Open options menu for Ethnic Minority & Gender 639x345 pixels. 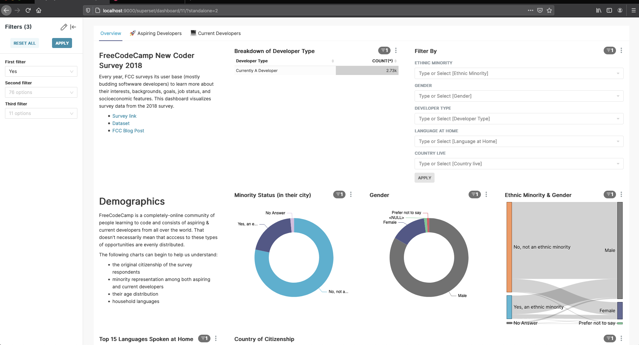point(621,194)
